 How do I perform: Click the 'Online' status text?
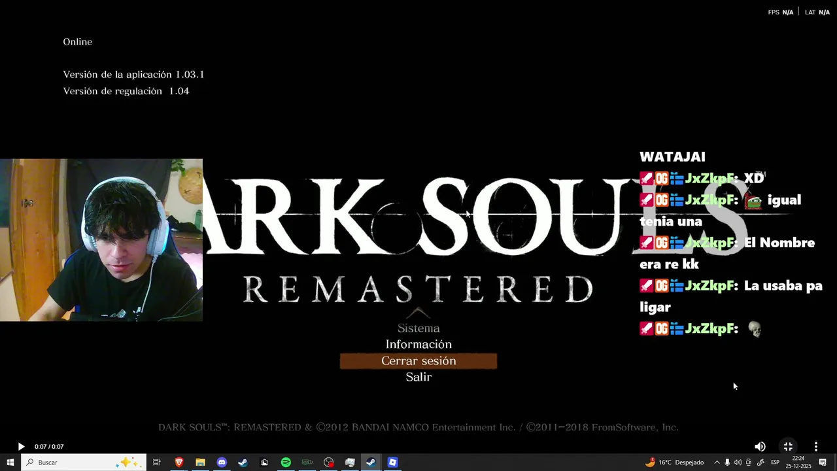(x=78, y=42)
